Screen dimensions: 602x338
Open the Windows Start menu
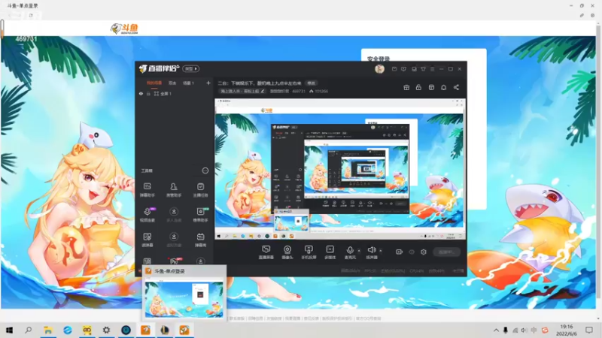9,330
